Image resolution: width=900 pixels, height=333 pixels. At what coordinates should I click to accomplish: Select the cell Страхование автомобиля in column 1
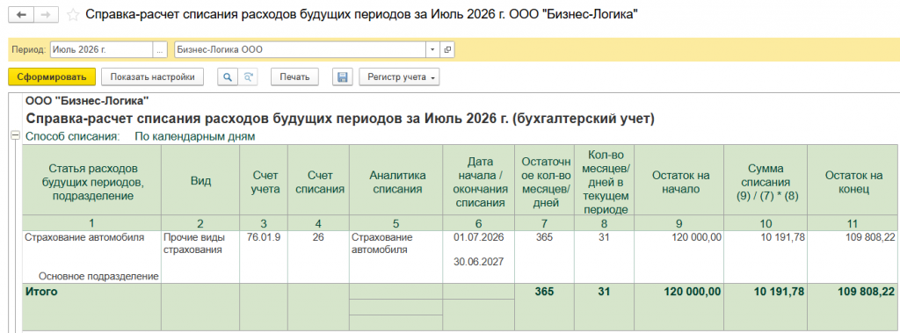pos(84,237)
